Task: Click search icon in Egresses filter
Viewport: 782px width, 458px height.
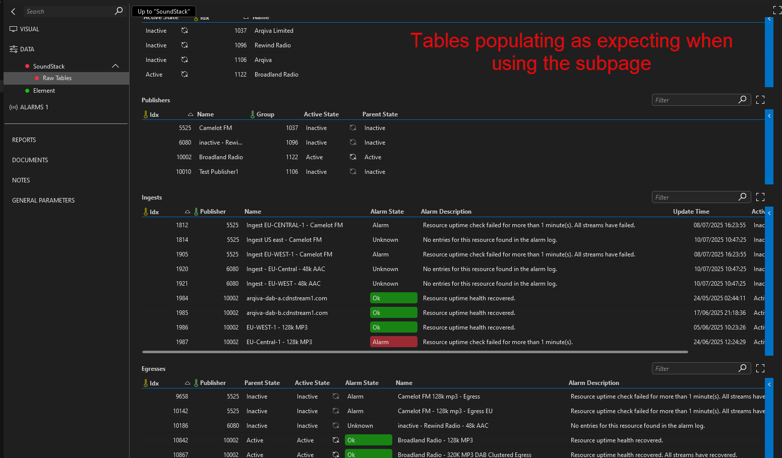Action: [x=742, y=368]
